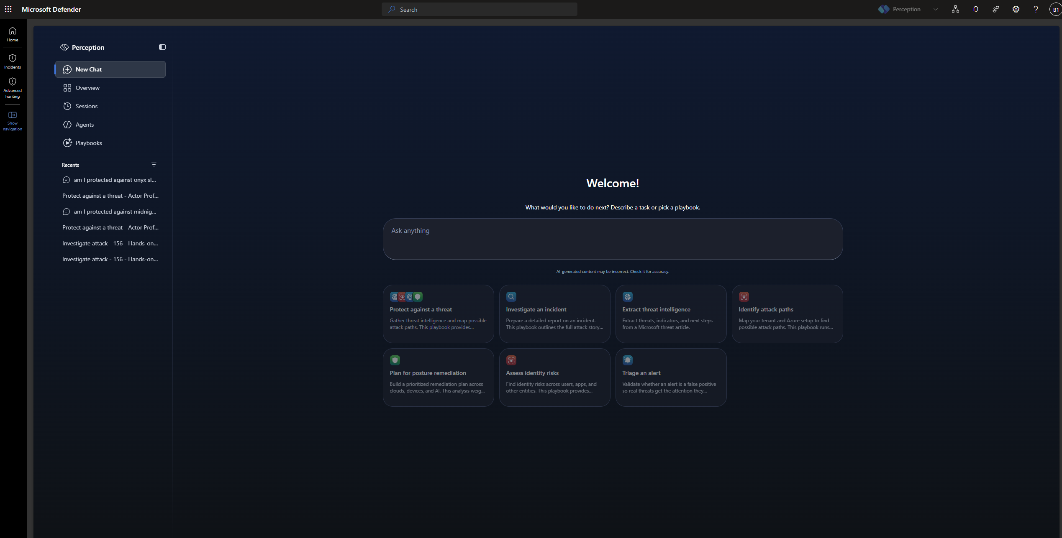Click the Perception logo in side panel
This screenshot has height=538, width=1062.
[x=64, y=47]
